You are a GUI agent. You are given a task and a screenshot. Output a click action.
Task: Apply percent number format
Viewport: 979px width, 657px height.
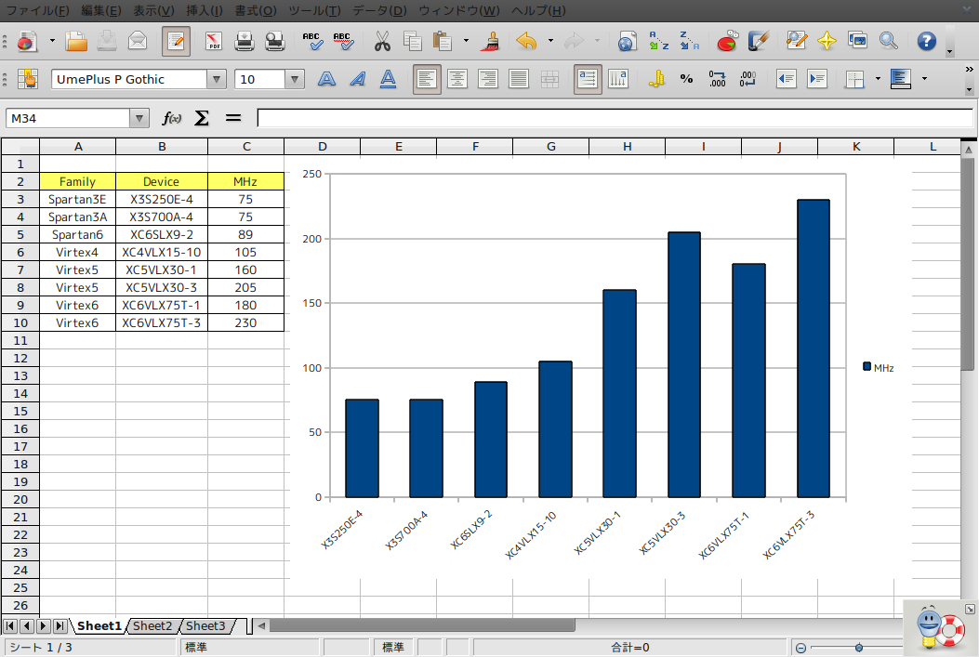687,79
